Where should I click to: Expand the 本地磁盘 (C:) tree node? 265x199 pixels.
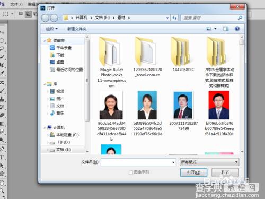click(47, 135)
